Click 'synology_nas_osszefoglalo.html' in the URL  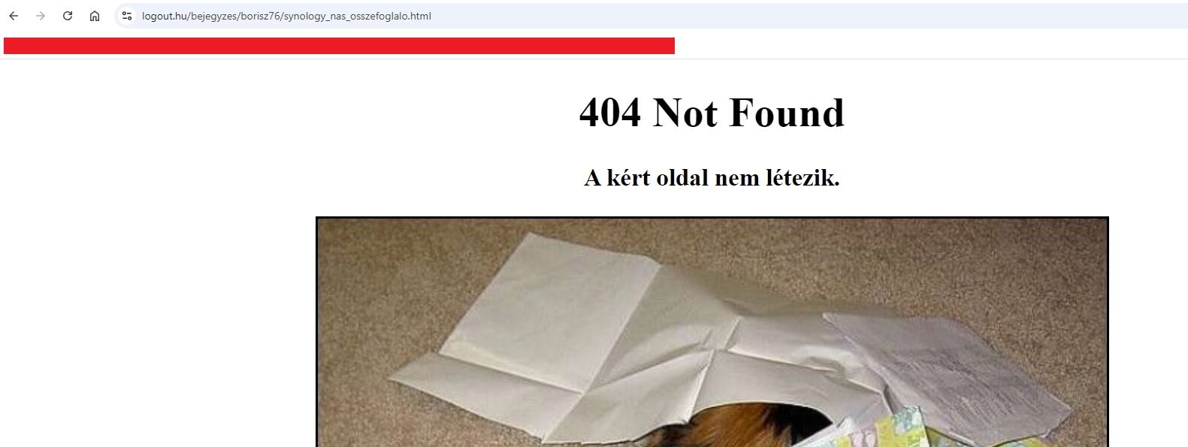pos(357,16)
